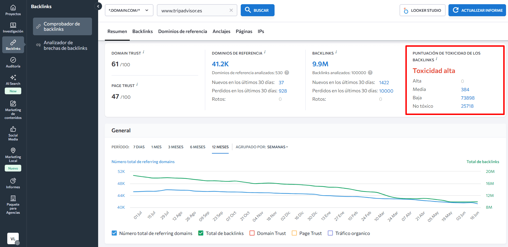Click Dominios de referencia info icon
This screenshot has width=508, height=247.
click(x=265, y=52)
